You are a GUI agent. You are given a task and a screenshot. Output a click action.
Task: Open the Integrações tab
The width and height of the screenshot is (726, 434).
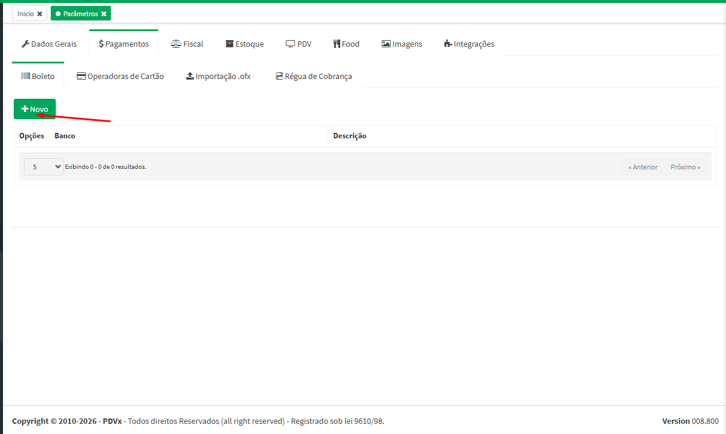[x=469, y=44]
